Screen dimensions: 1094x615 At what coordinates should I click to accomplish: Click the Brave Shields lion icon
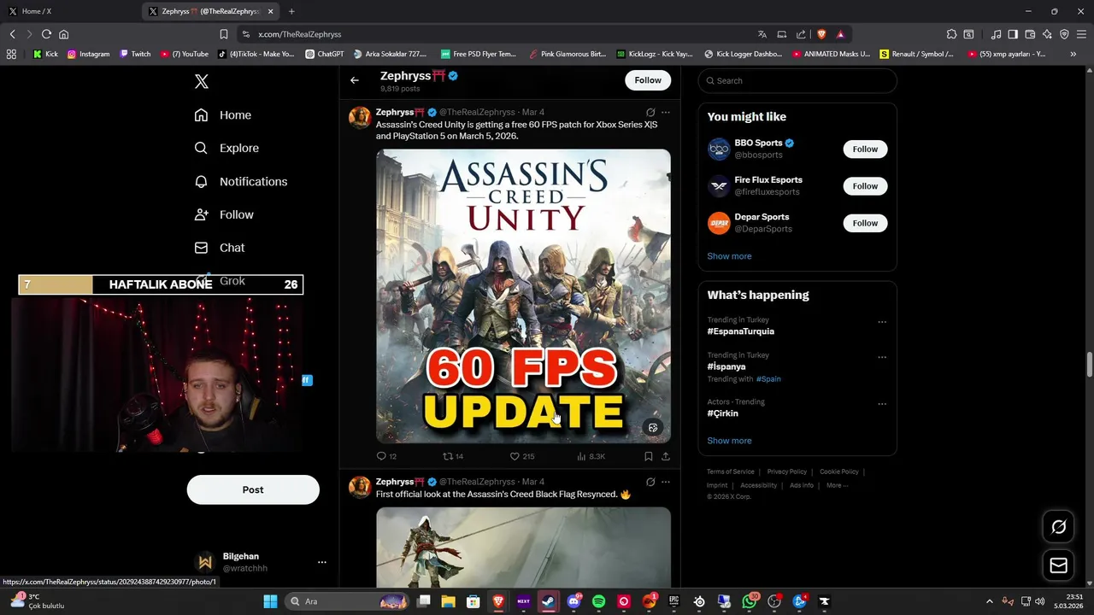821,34
